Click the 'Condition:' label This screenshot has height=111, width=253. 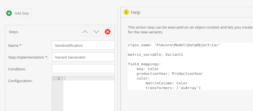coord(17,69)
